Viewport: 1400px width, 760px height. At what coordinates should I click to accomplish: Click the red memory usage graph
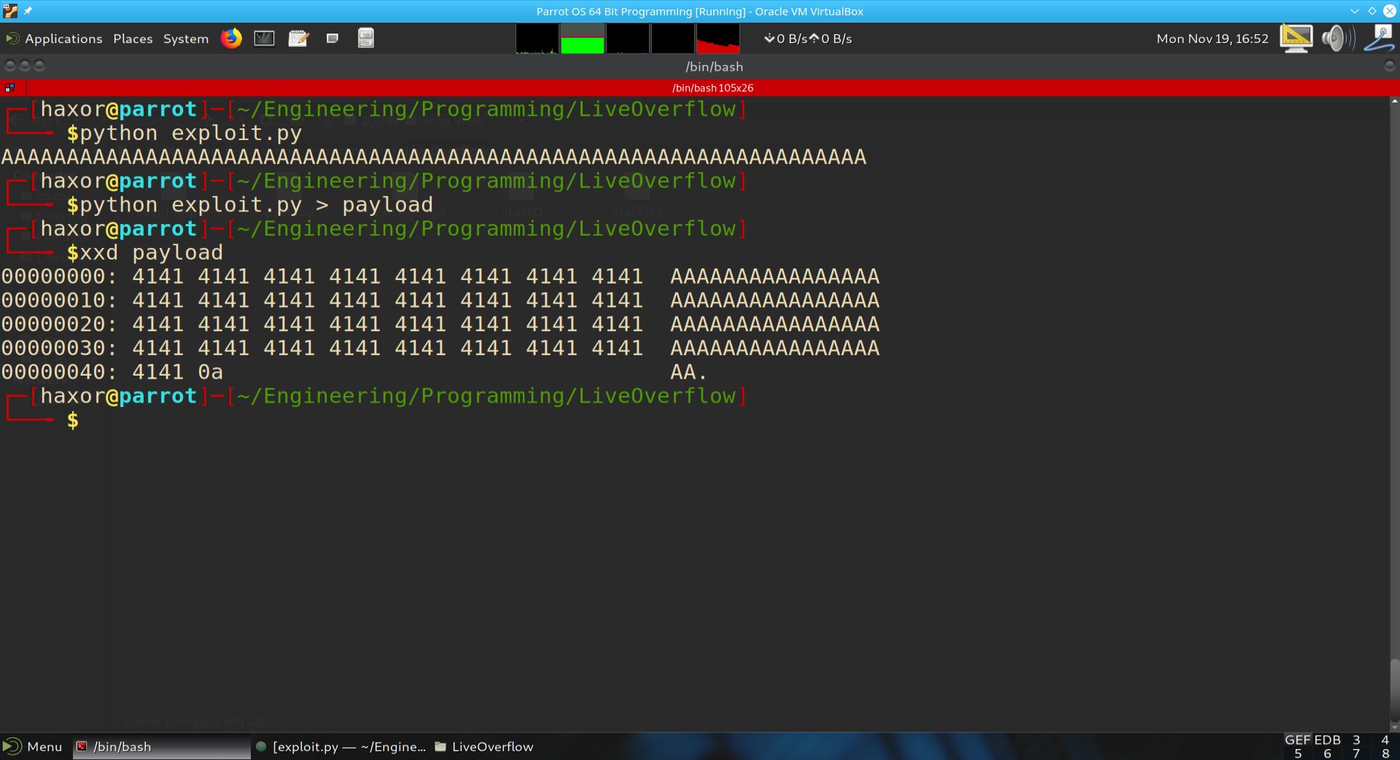pyautogui.click(x=717, y=39)
